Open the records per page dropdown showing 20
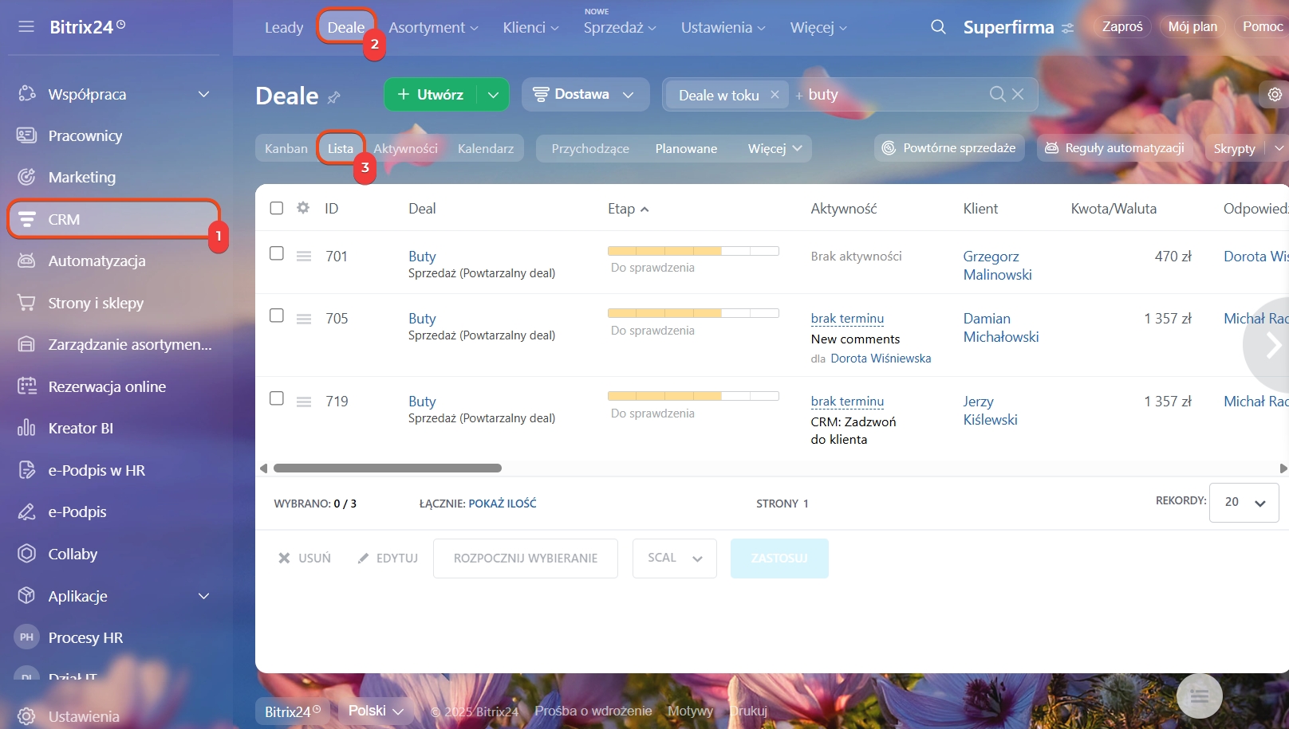The width and height of the screenshot is (1289, 729). (x=1244, y=503)
